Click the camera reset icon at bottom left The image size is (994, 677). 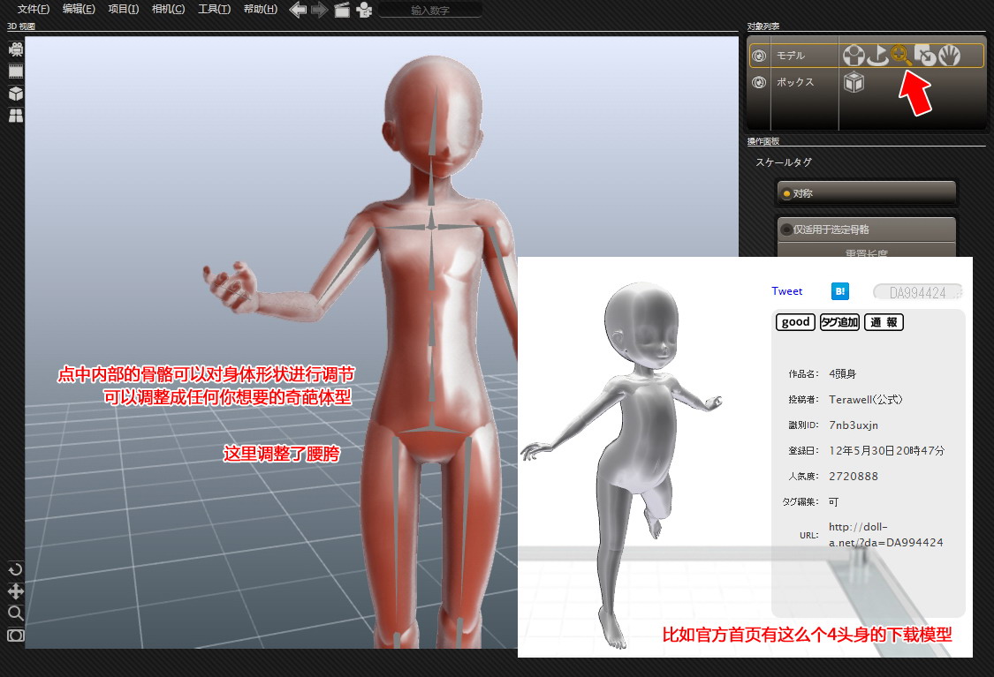click(15, 636)
